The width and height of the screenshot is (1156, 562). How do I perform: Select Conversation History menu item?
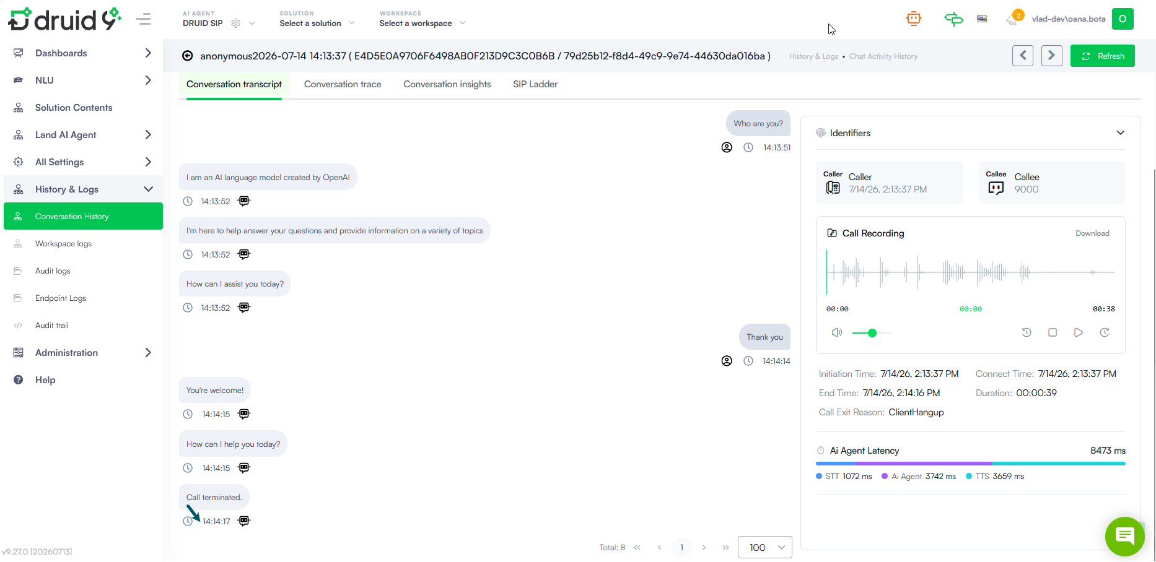83,216
